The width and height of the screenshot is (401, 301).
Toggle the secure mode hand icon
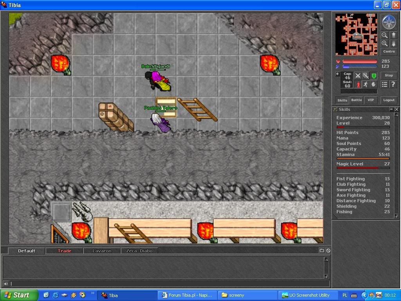click(x=374, y=84)
